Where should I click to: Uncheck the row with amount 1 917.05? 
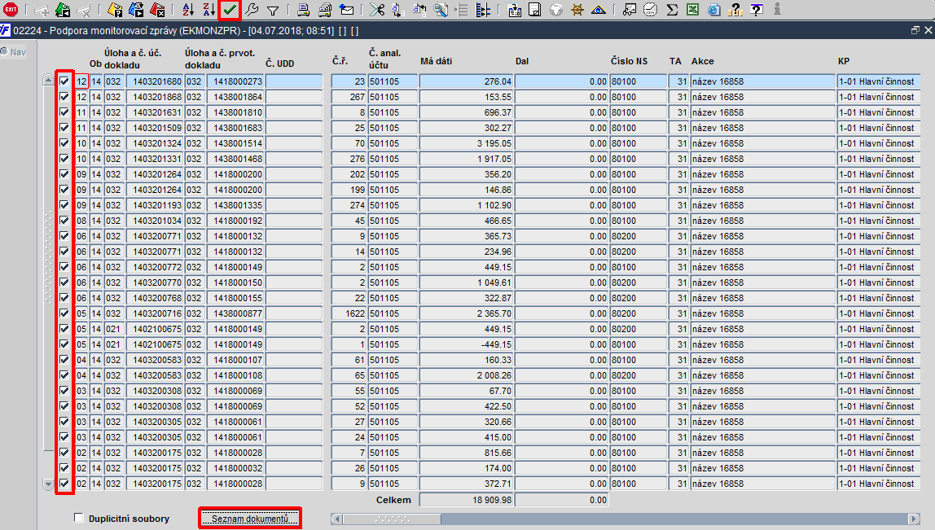pyautogui.click(x=64, y=159)
